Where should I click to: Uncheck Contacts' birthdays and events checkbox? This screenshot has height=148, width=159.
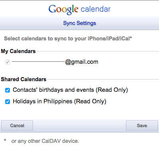8,90
